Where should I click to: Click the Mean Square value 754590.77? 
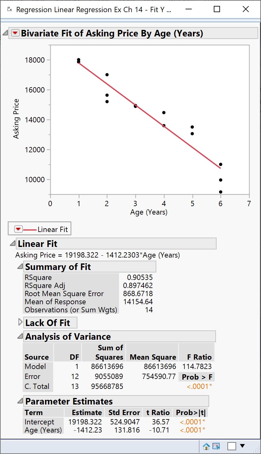(159, 376)
